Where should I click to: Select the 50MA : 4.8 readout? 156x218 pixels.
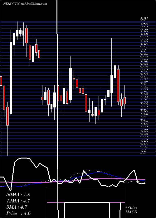click(18, 195)
